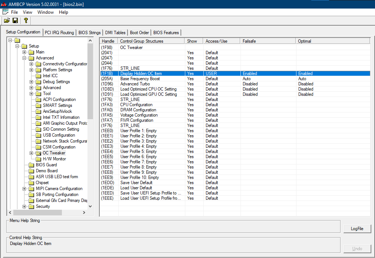Viewport: 375px width, 258px height.
Task: Click the folder icon next to Intel ICC
Action: [39, 76]
